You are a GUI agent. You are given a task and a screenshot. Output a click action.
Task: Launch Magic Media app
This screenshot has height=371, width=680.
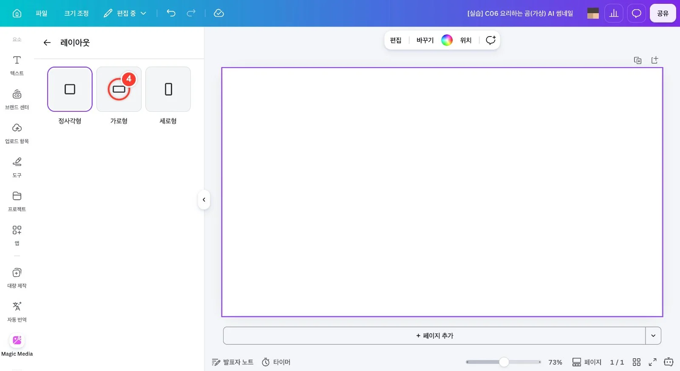pos(17,346)
